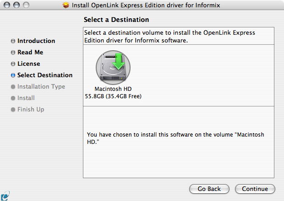
Task: Click the Macintosh HD volume name label
Action: pos(113,89)
